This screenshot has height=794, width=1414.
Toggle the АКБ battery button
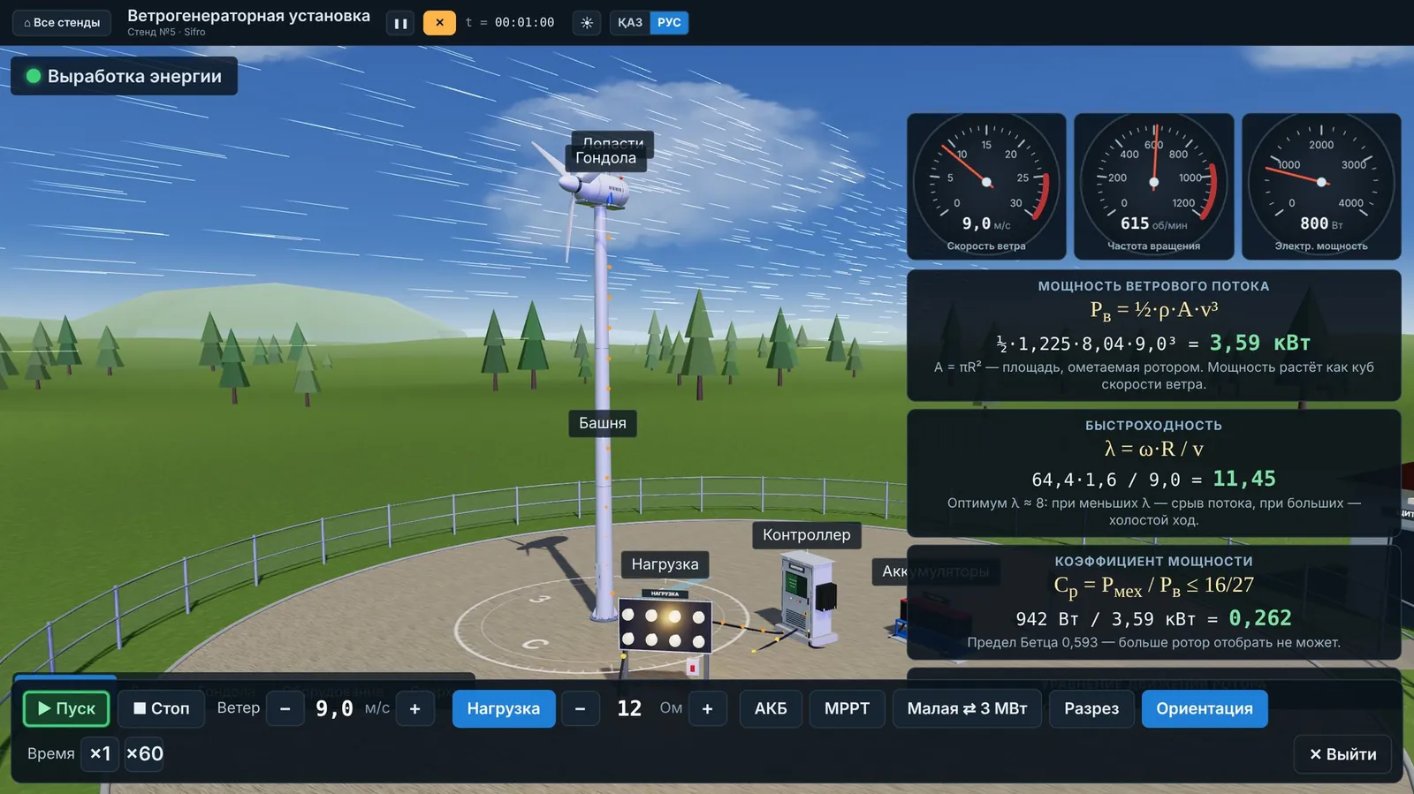771,708
